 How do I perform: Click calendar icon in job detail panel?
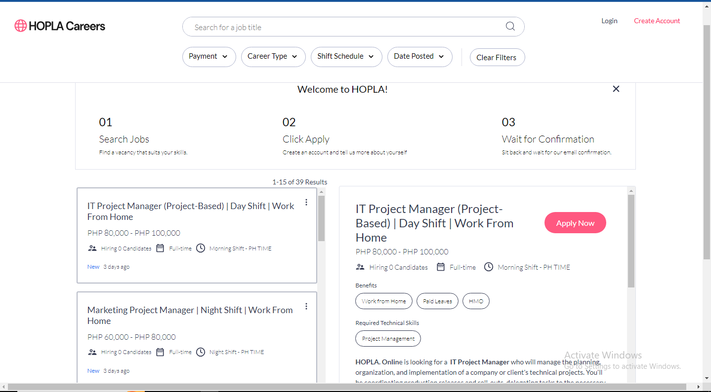pyautogui.click(x=441, y=267)
